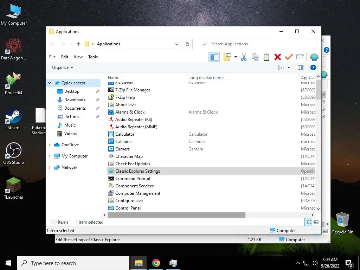
Task: Click the Folder Options toolbar icon
Action: click(x=227, y=57)
